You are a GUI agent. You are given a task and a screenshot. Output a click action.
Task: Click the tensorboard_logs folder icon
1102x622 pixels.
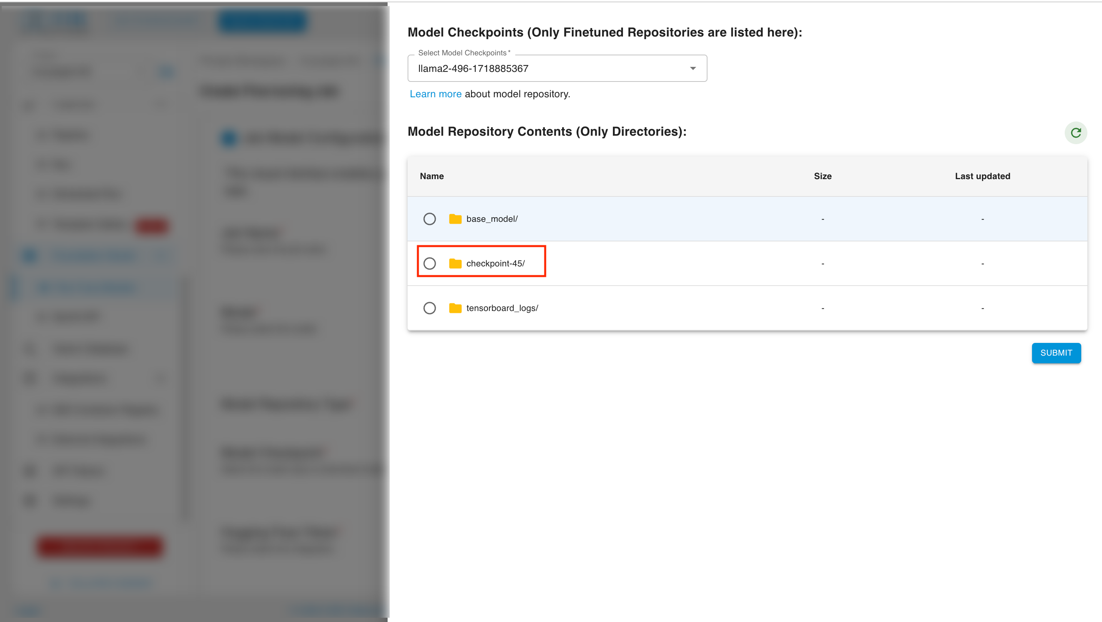455,308
